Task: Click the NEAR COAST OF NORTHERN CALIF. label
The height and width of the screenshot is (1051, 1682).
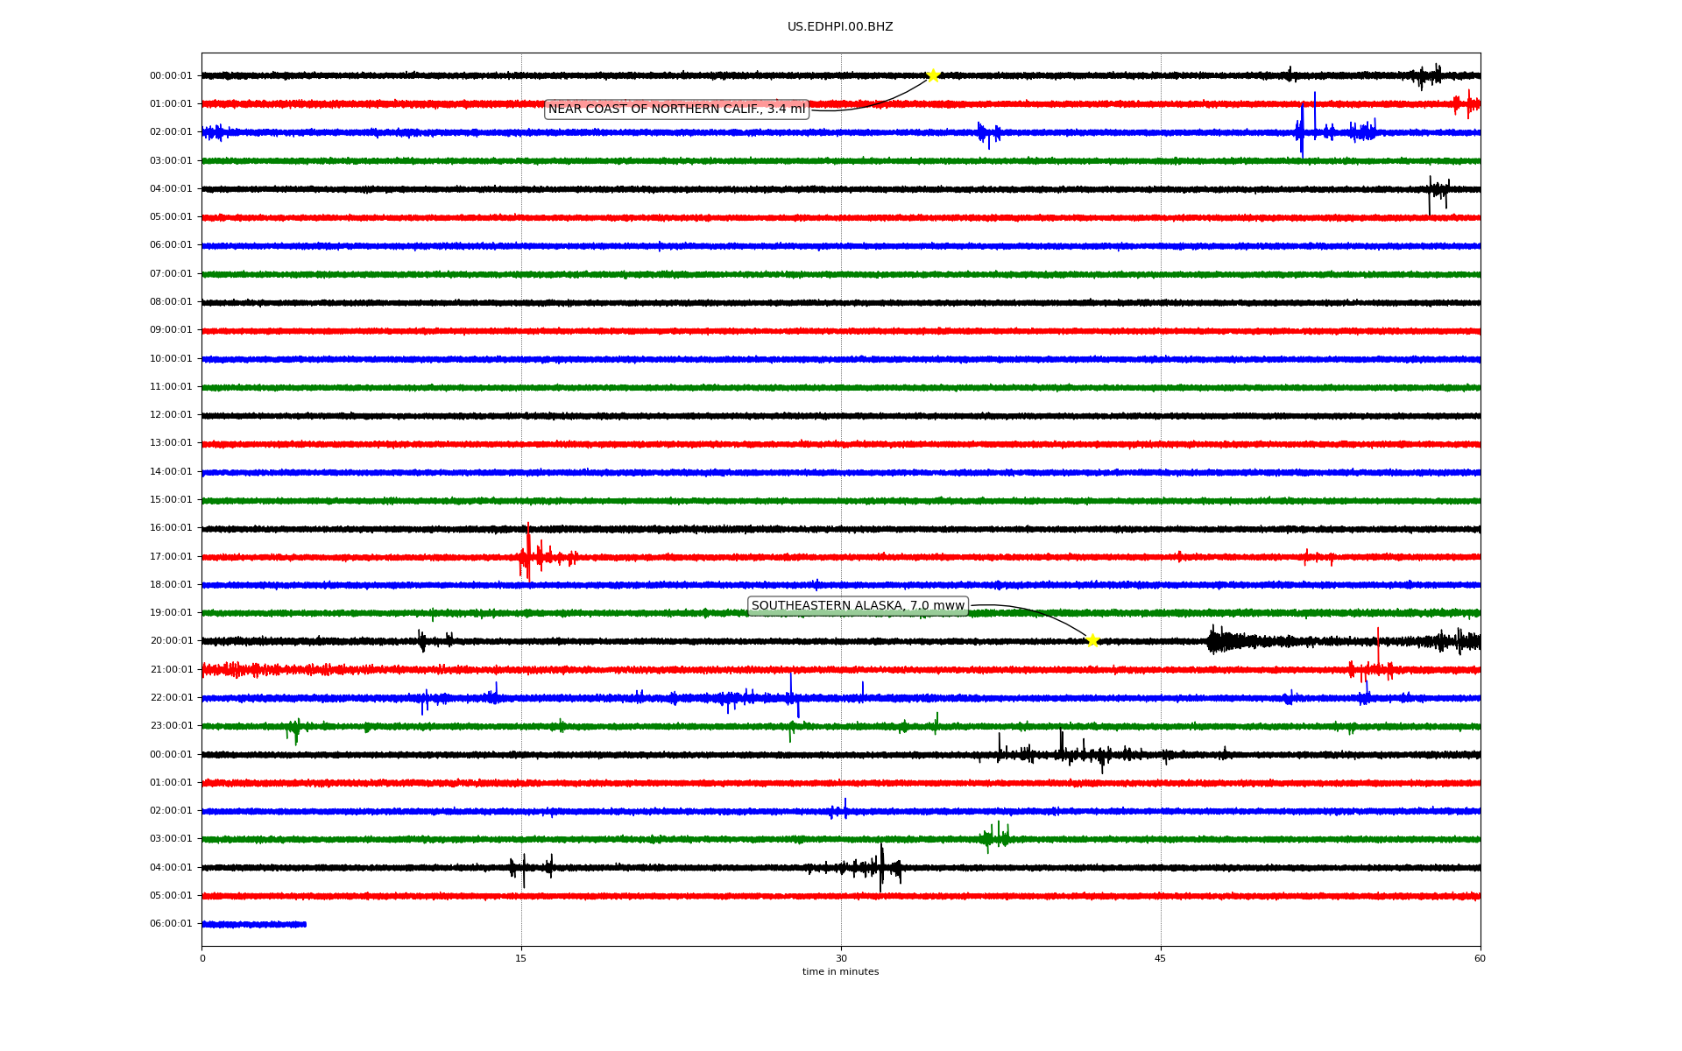Action: [x=675, y=109]
